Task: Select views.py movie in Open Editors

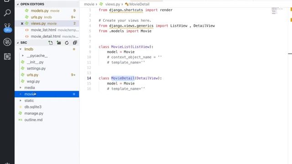Action: click(47, 23)
